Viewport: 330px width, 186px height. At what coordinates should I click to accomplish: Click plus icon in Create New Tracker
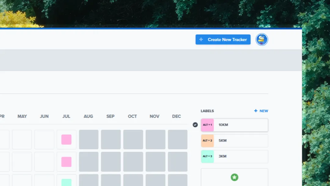pos(201,39)
